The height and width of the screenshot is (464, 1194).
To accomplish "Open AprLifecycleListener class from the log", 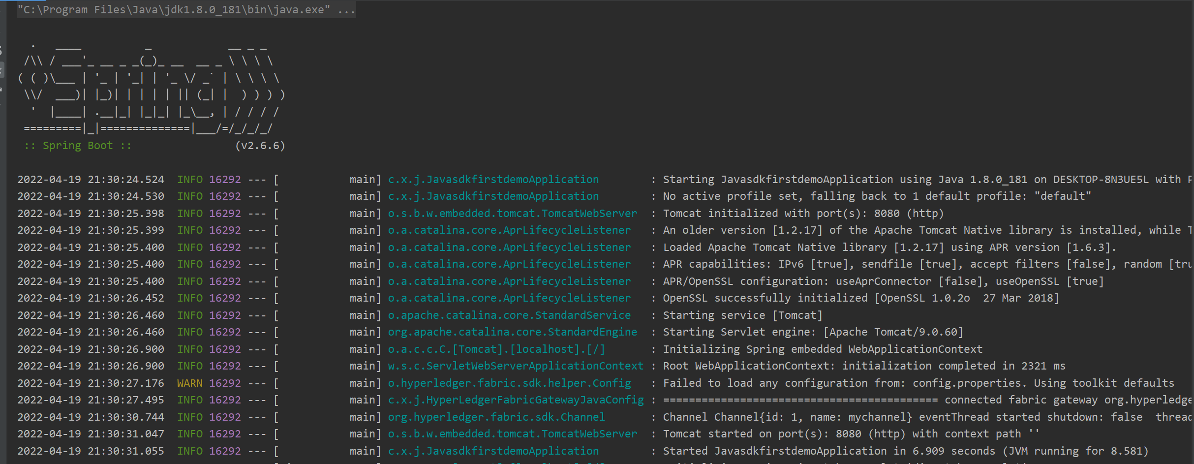I will click(x=509, y=230).
